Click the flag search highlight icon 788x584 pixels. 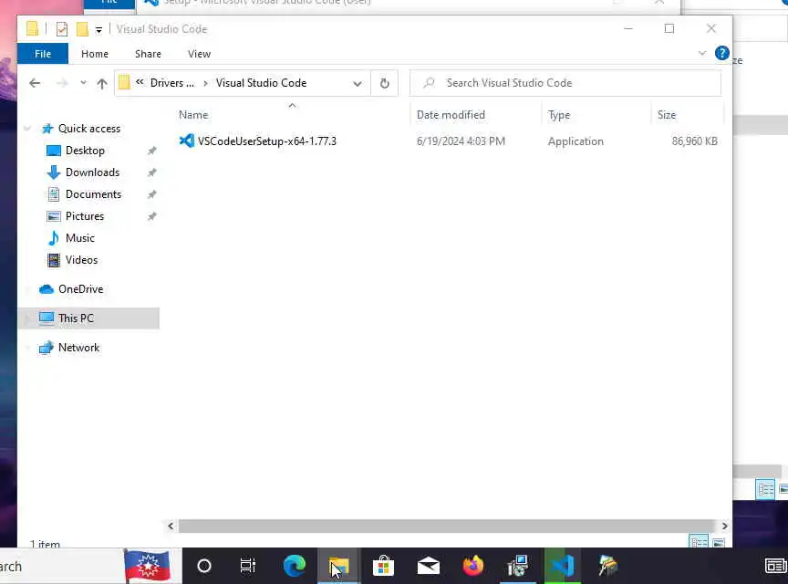click(x=147, y=566)
